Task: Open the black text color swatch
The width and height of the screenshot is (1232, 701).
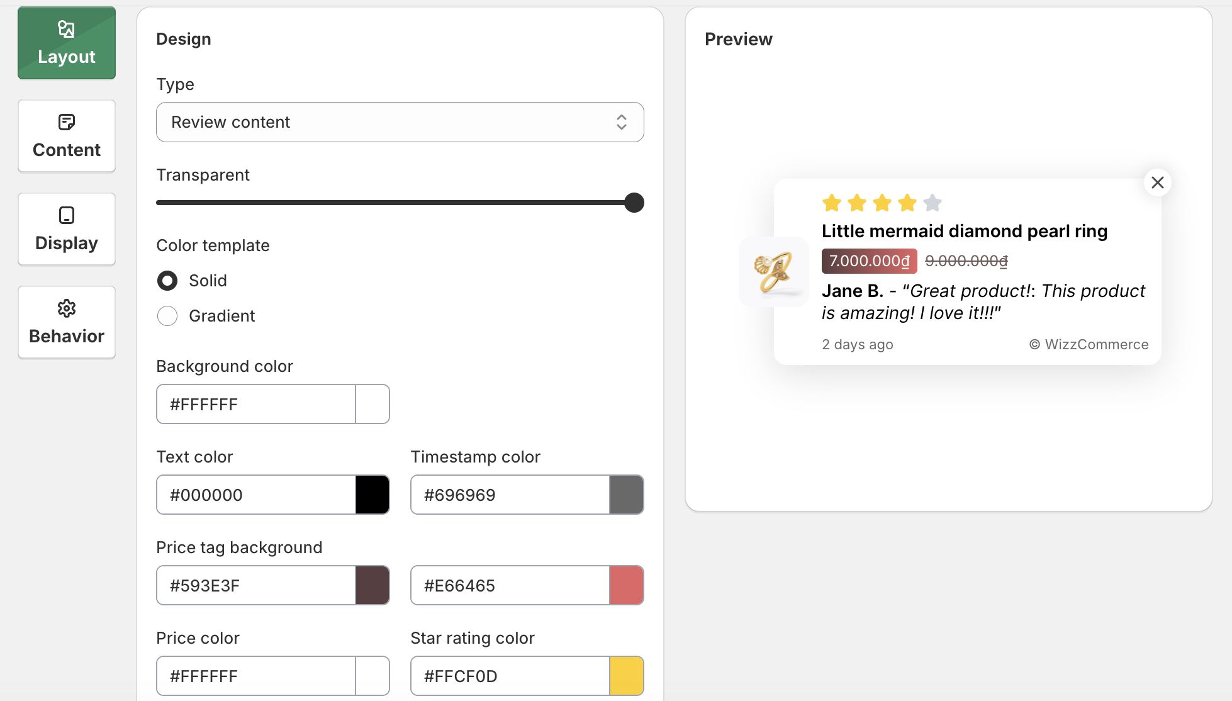Action: click(372, 495)
